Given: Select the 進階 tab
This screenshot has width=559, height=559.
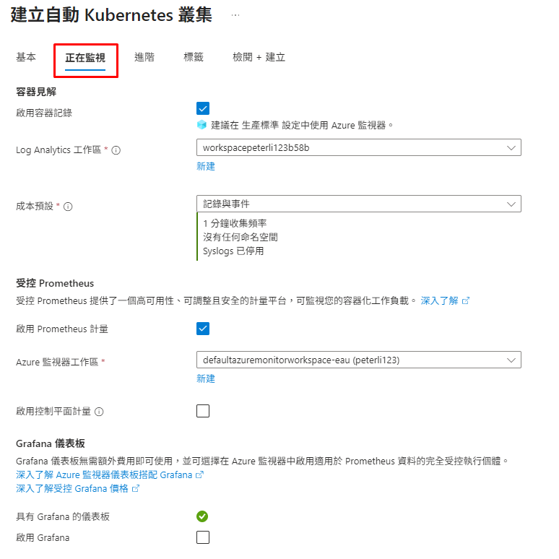Looking at the screenshot, I should tap(144, 57).
